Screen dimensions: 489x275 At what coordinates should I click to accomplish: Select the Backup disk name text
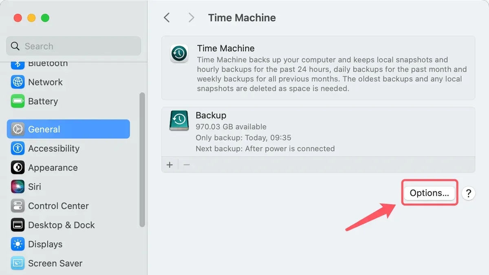click(211, 115)
